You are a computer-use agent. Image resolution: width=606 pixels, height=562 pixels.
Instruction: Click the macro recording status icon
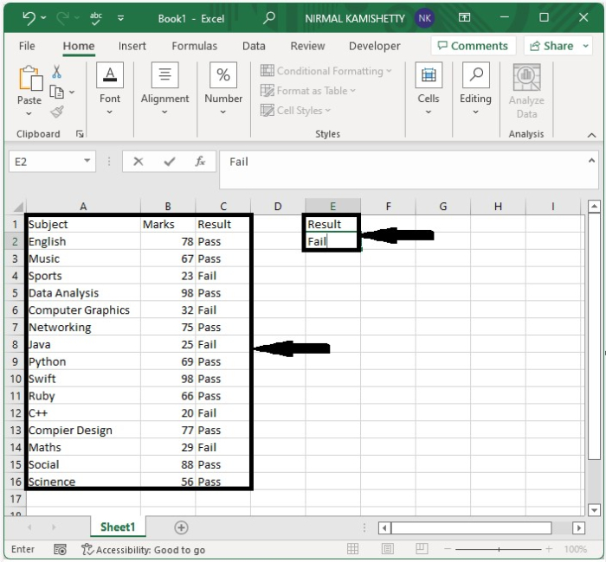coord(60,549)
